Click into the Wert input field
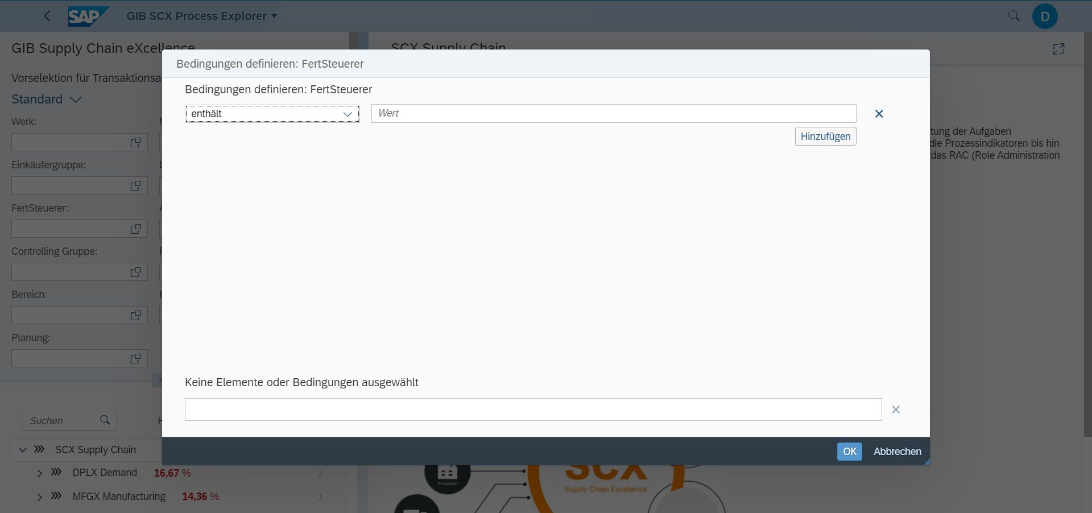 [613, 114]
